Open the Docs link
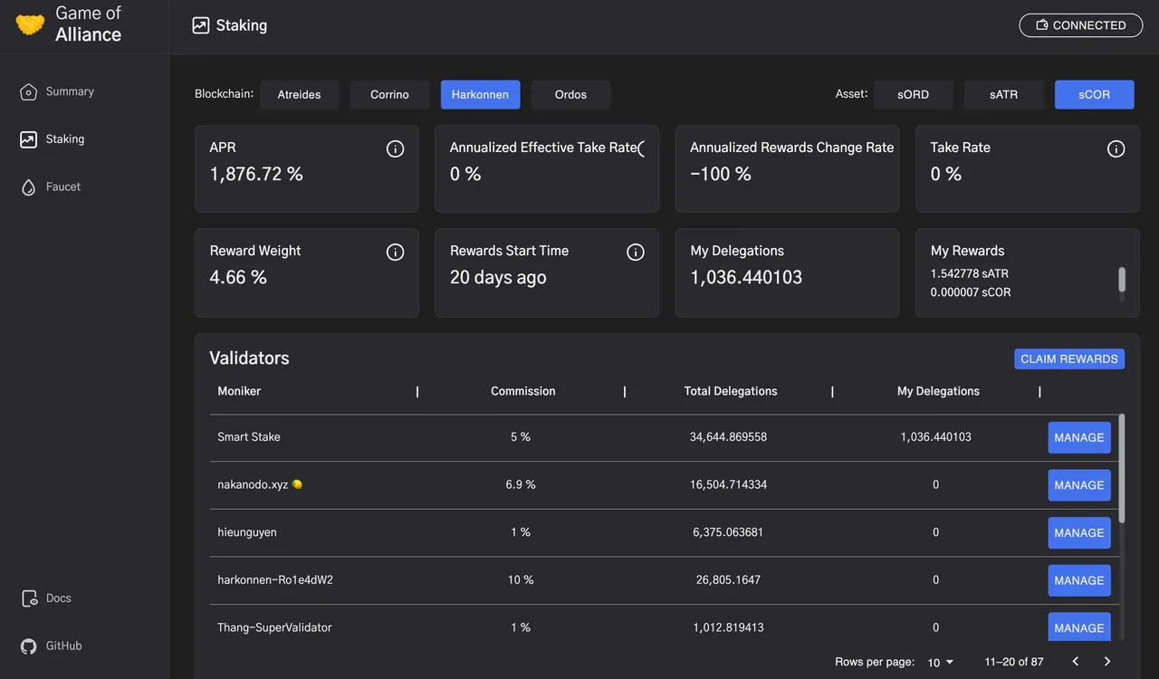 pos(58,598)
